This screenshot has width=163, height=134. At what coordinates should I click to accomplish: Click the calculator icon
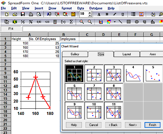pos(55,22)
